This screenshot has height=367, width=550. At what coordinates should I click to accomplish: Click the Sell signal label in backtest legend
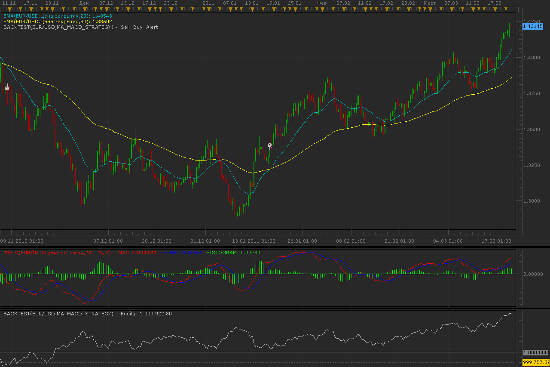point(125,27)
